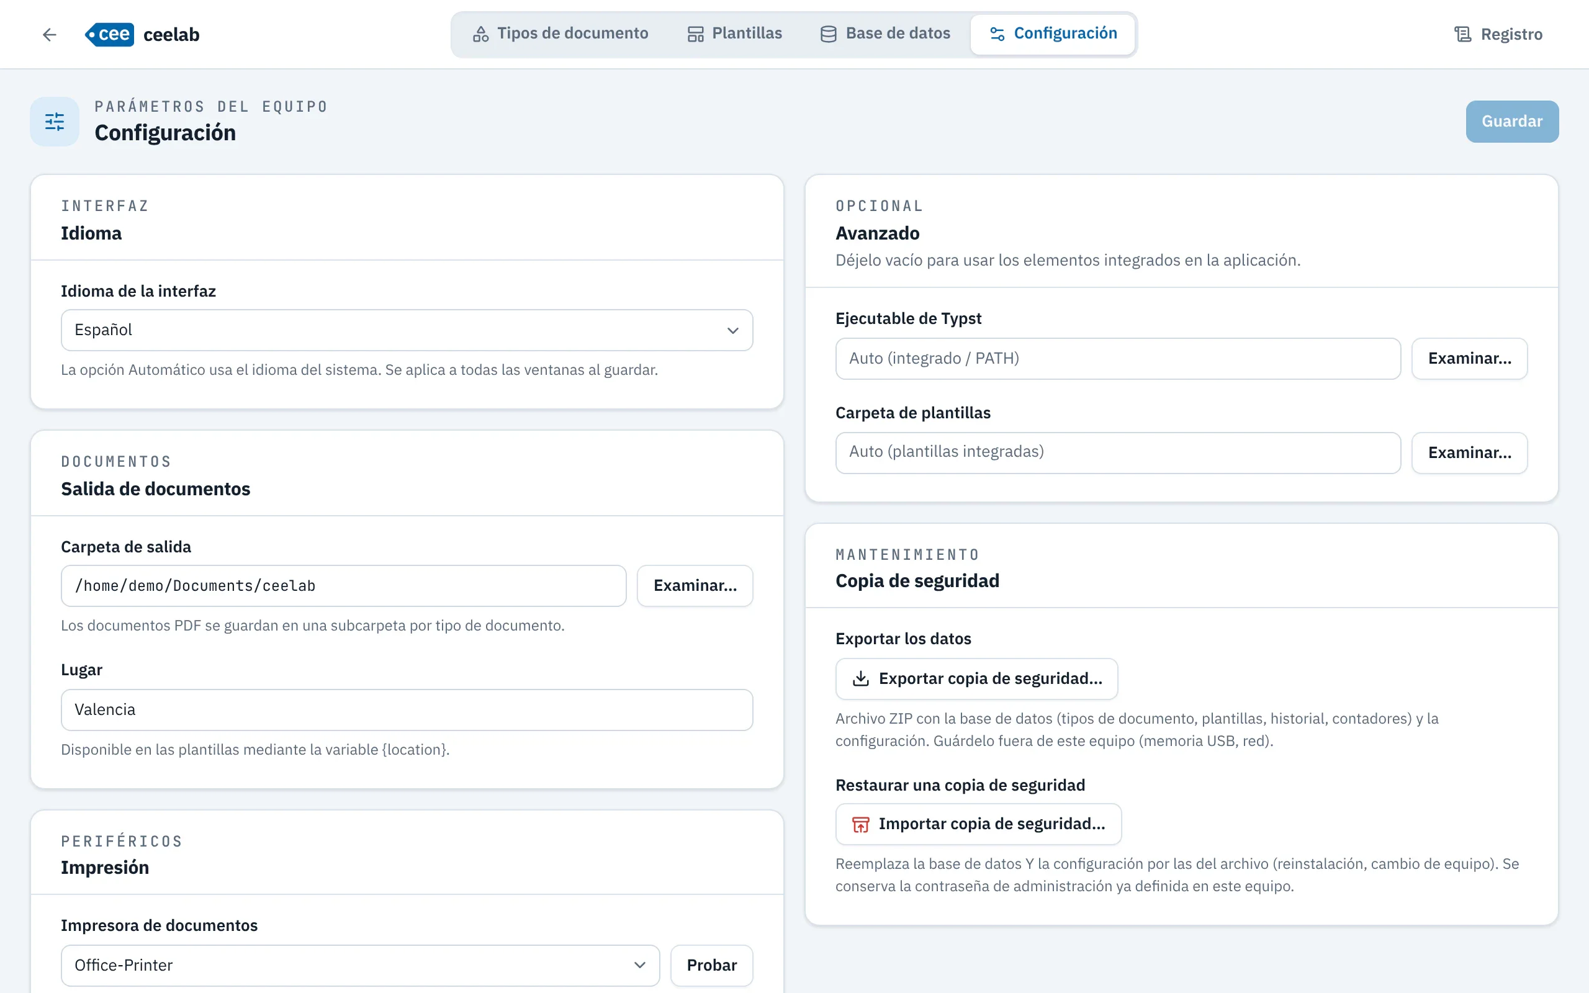Save settings with the Guardar button

1511,122
